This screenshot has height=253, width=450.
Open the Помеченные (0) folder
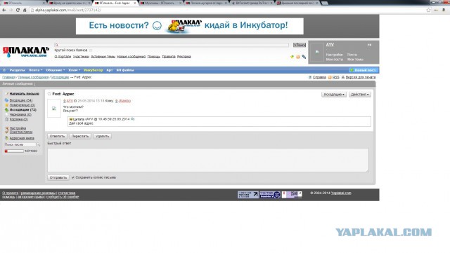(22, 105)
